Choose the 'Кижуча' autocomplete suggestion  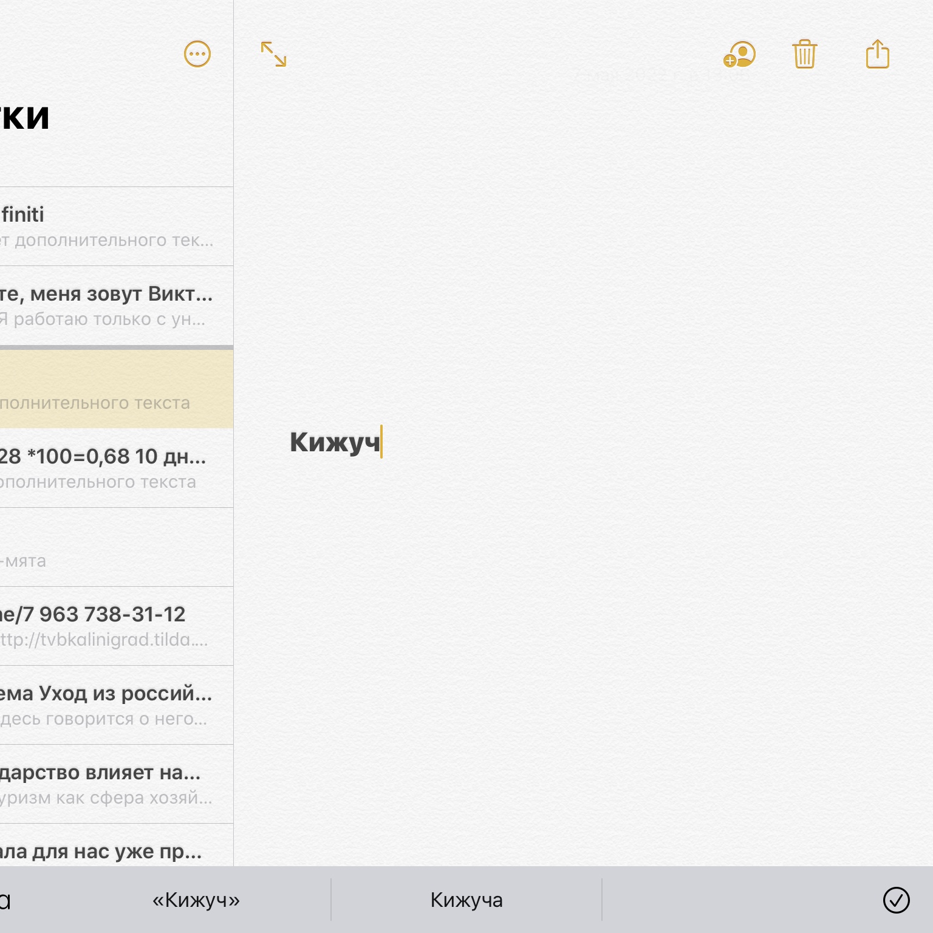(466, 900)
